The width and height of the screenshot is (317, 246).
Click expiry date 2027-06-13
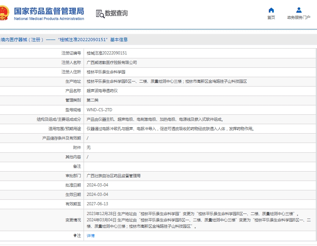point(97,204)
